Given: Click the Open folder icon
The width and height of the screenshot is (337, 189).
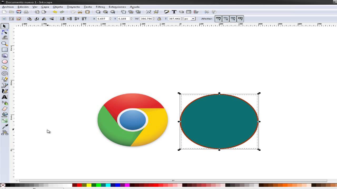Looking at the screenshot, I should coord(11,12).
